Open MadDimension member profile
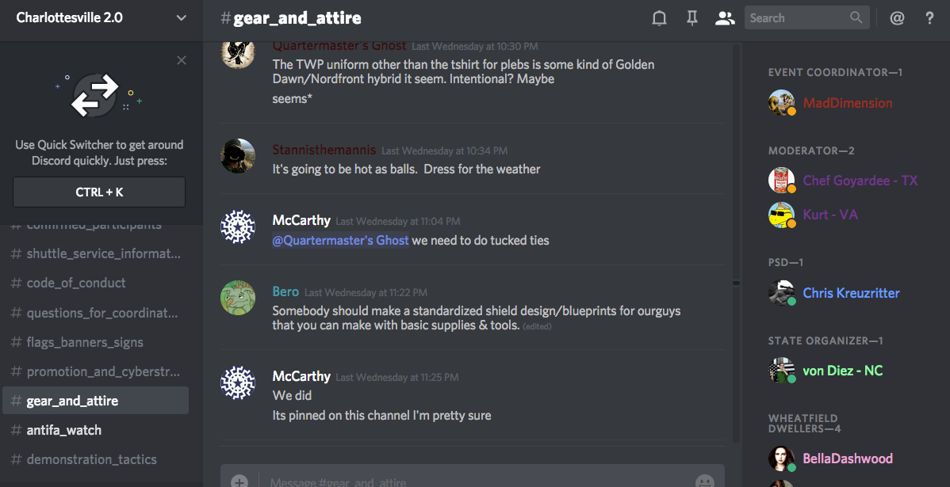 (847, 103)
